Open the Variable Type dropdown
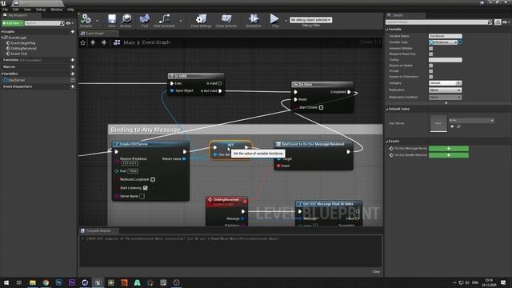The image size is (512, 288). (x=443, y=42)
